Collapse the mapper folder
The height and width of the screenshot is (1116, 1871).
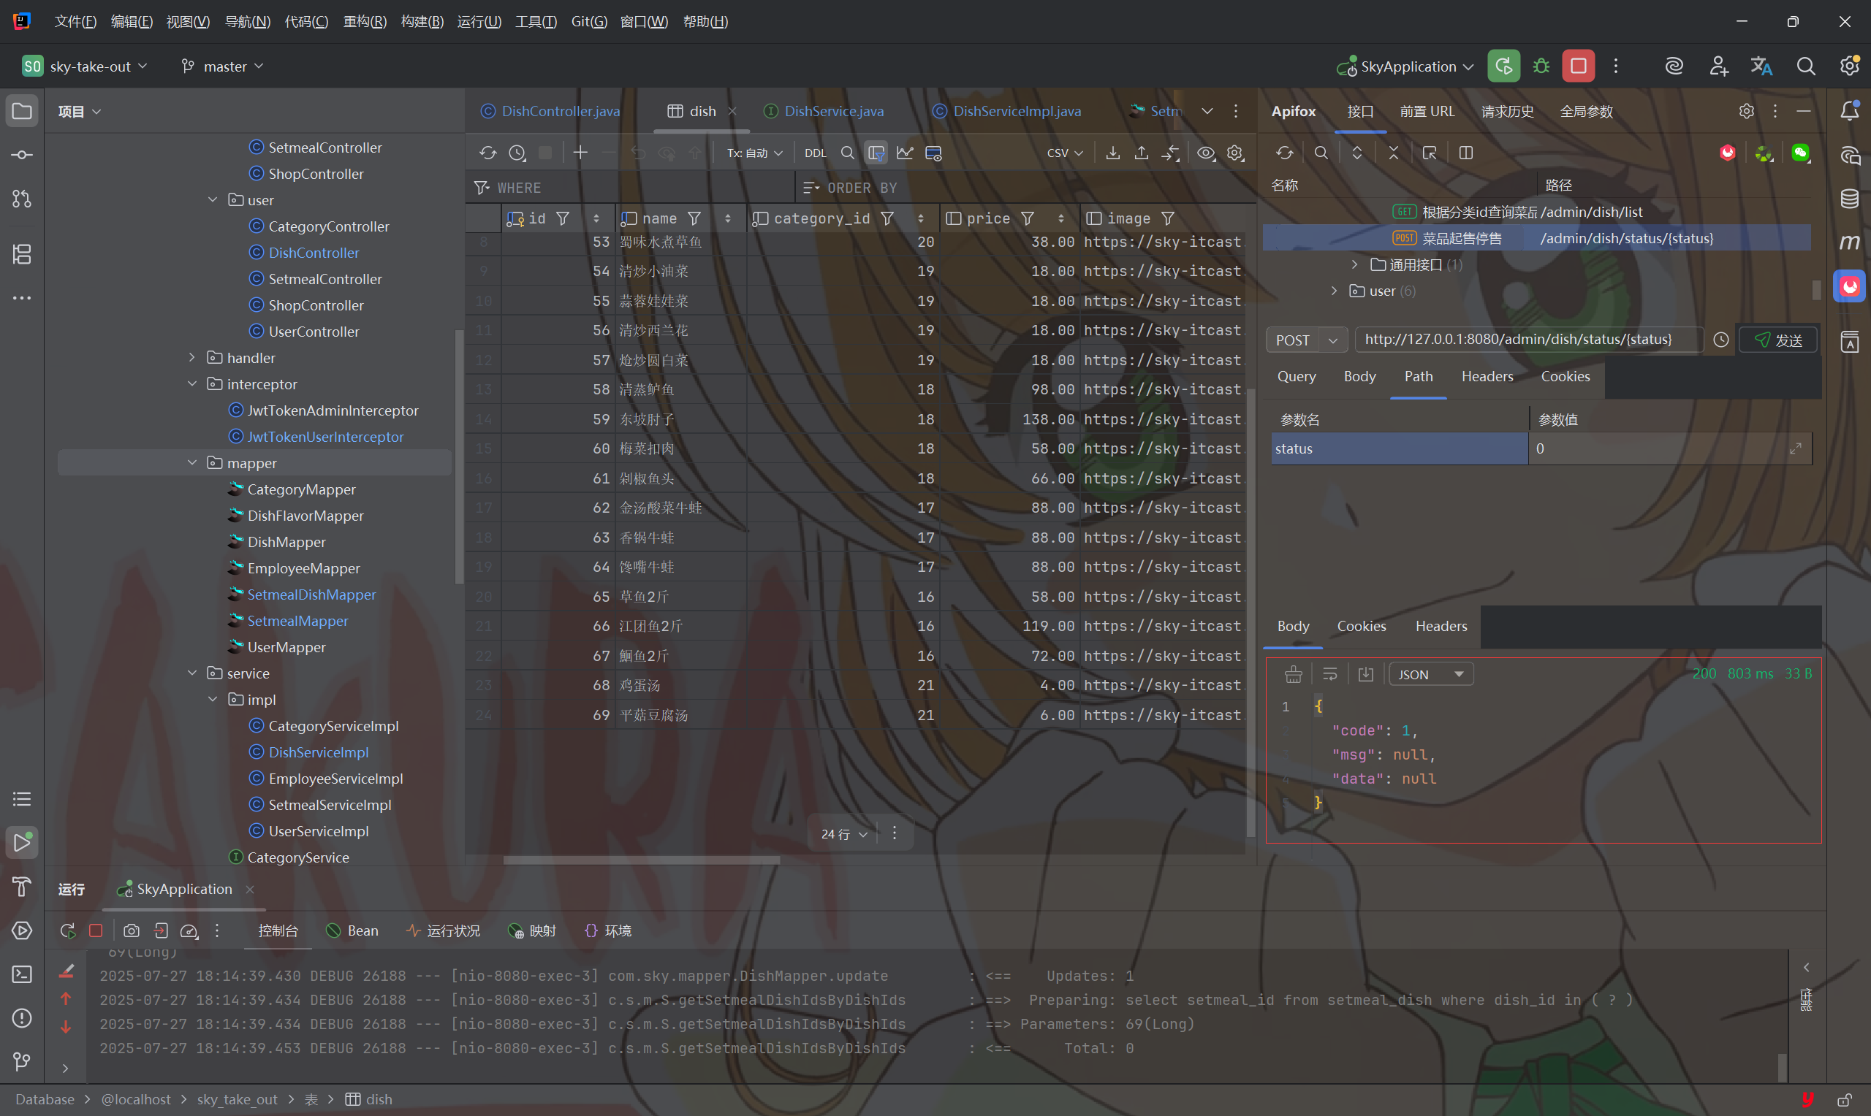(x=193, y=463)
